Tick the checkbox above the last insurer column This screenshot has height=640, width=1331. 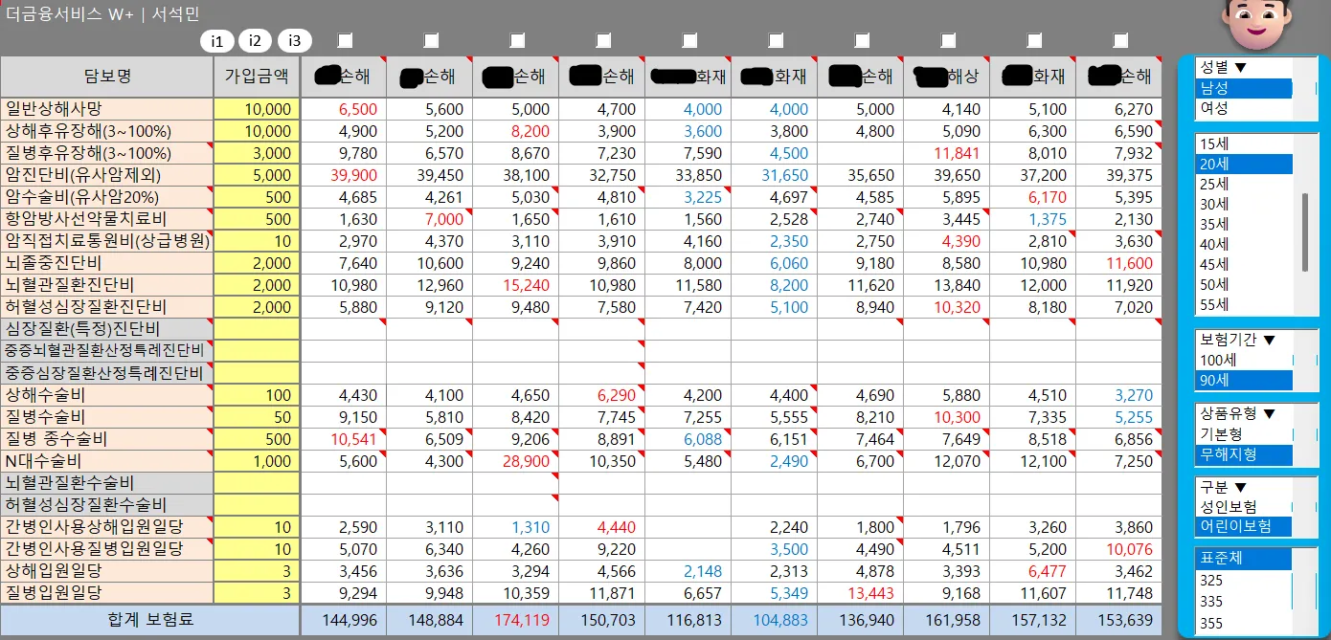pyautogui.click(x=1120, y=40)
